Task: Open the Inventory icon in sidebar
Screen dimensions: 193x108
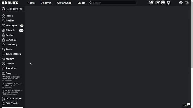Action: (3, 45)
